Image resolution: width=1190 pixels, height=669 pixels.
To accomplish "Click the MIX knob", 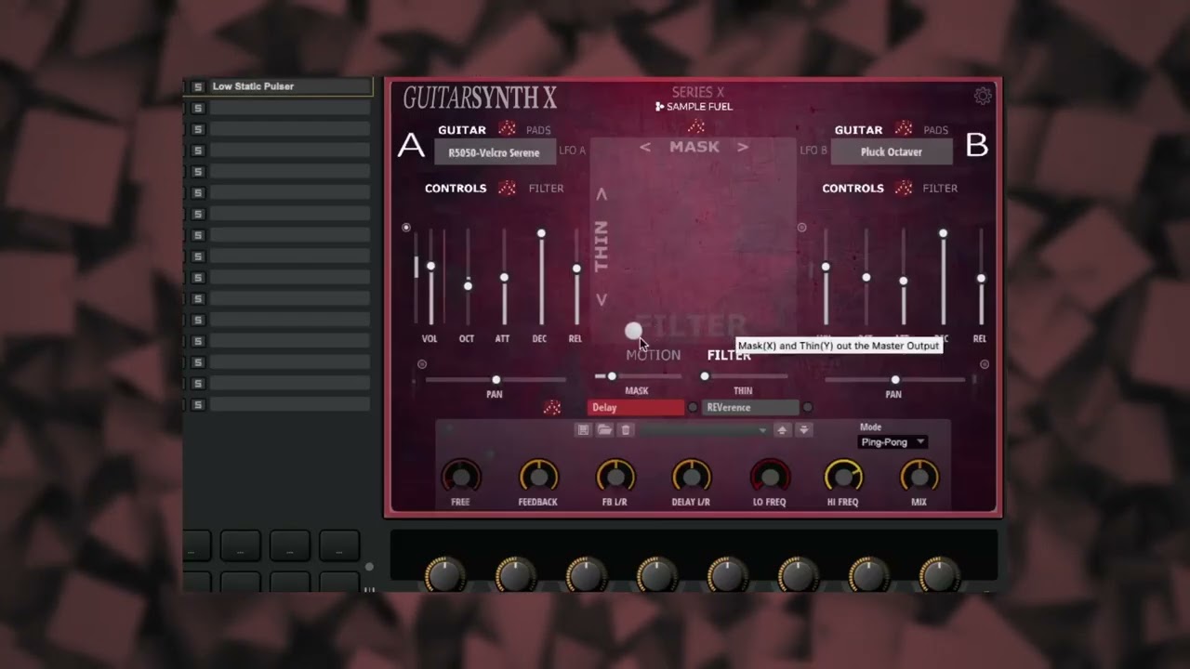I will coord(919,477).
